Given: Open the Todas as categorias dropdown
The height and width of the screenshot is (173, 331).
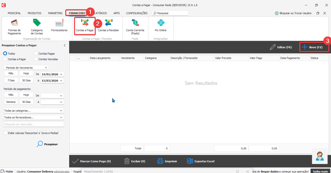Looking at the screenshot, I should click(x=34, y=111).
